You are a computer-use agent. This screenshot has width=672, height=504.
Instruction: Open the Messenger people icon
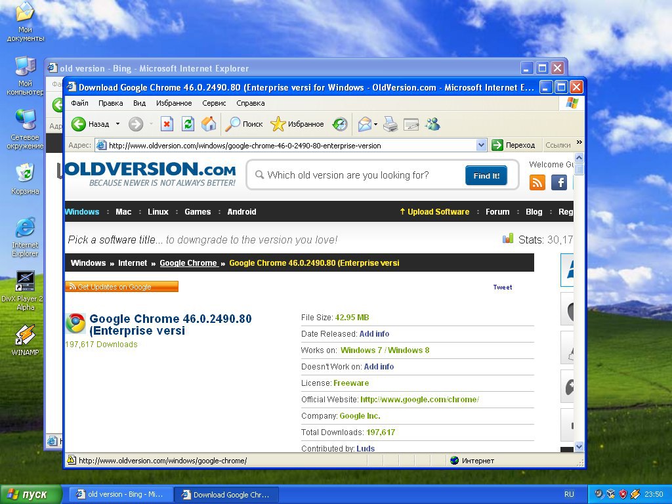tap(432, 124)
